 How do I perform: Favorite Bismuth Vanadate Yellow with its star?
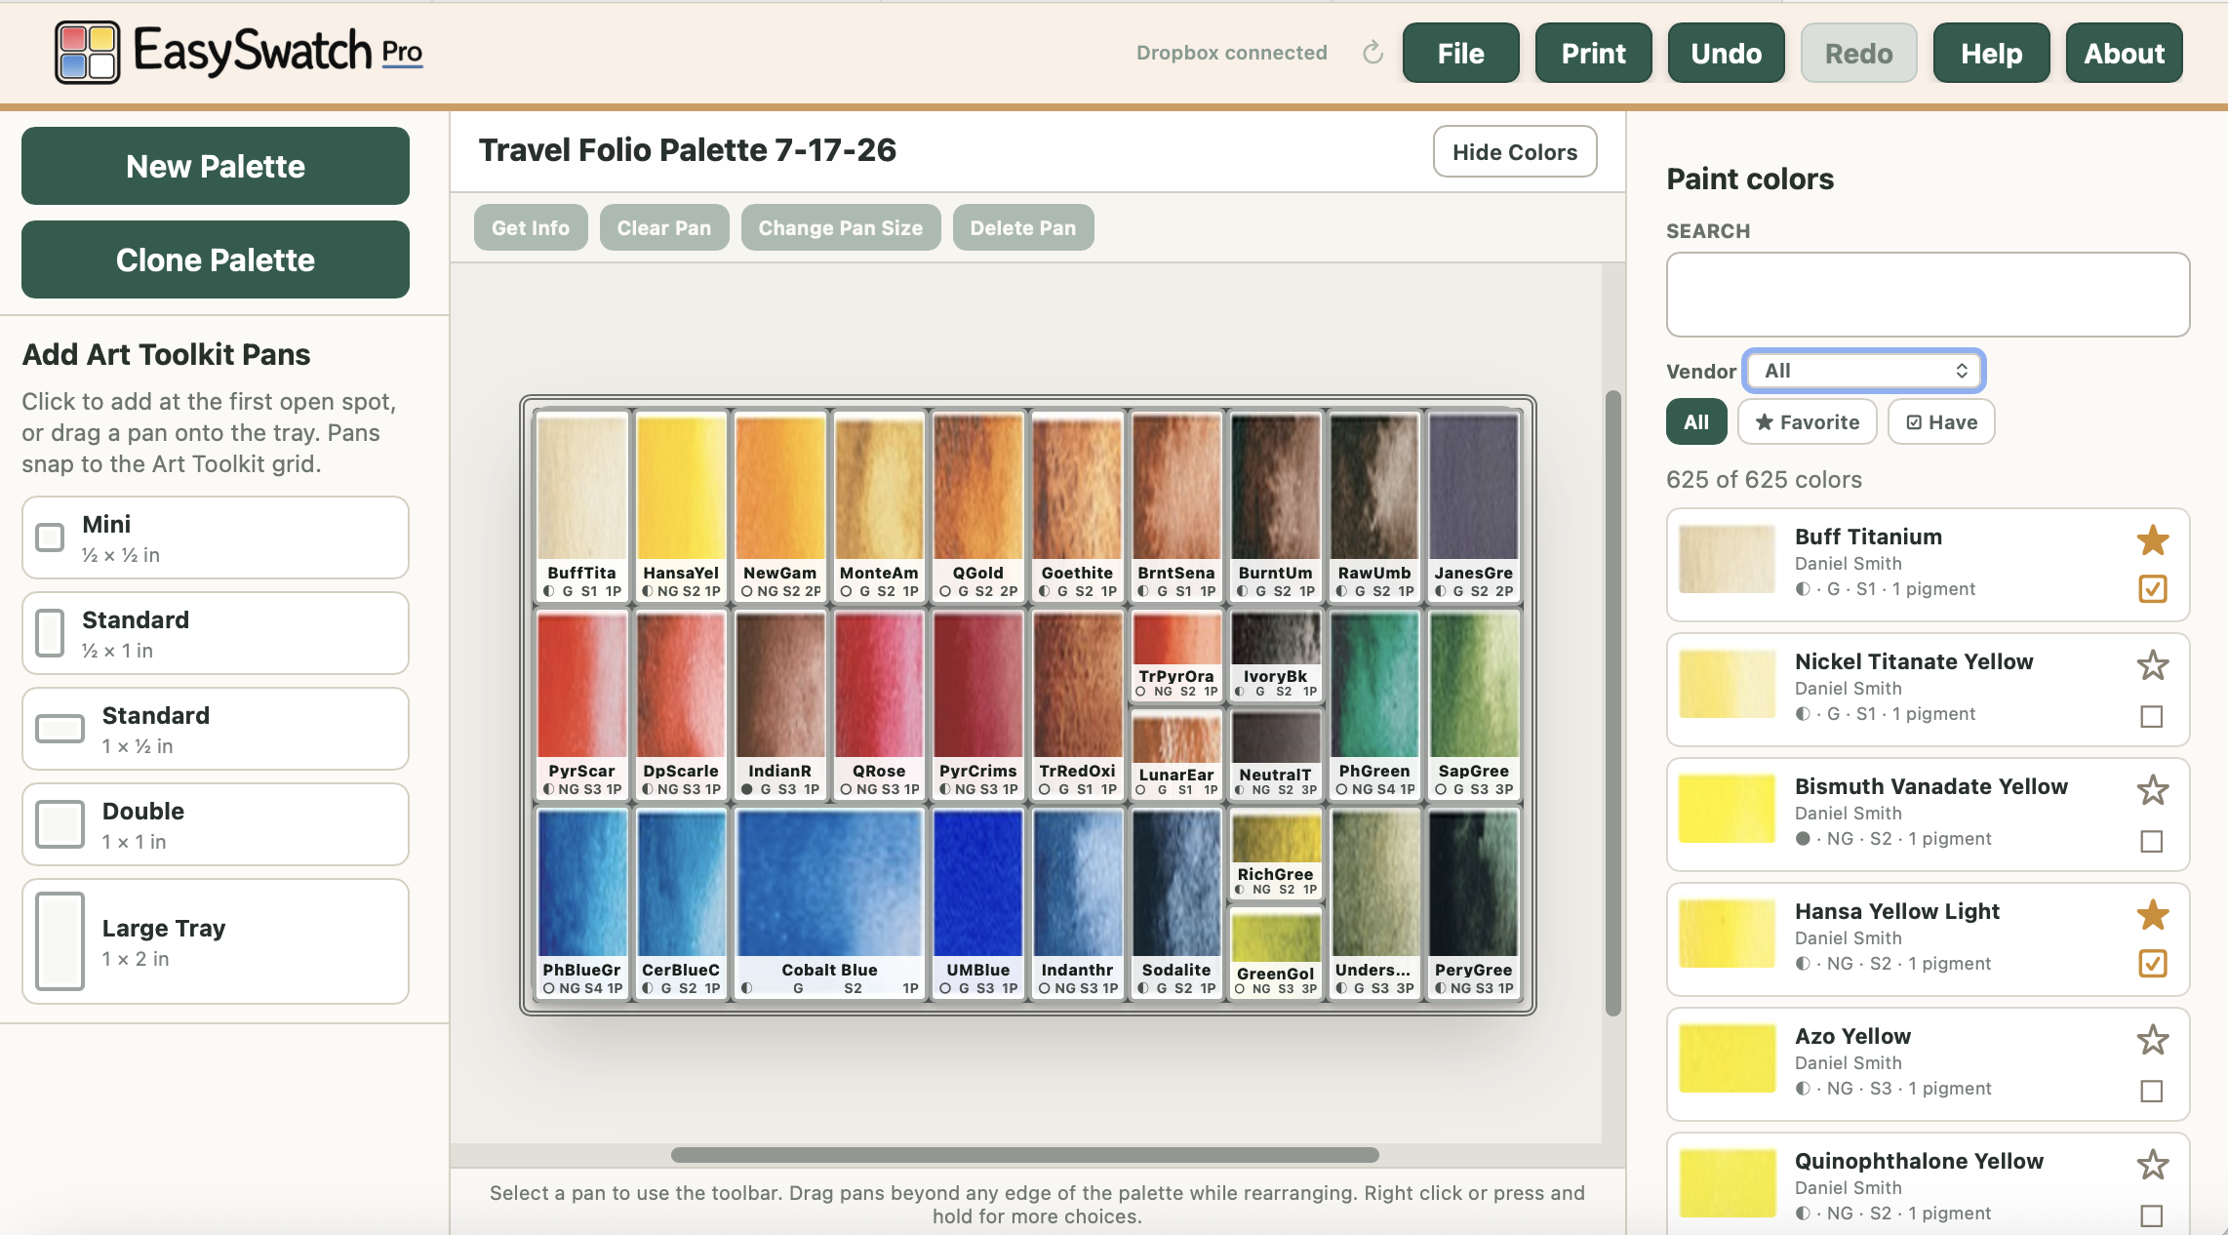[x=2153, y=790]
